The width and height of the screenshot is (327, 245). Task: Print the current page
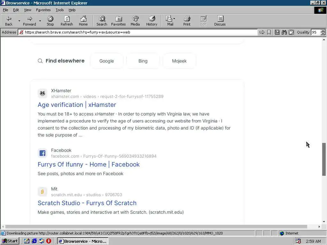pyautogui.click(x=187, y=21)
